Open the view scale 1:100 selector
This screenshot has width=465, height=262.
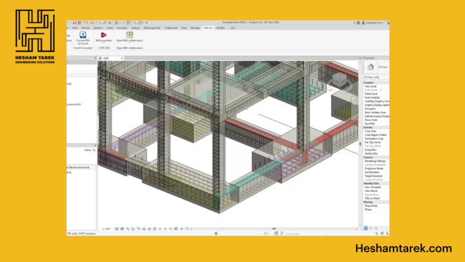106,229
